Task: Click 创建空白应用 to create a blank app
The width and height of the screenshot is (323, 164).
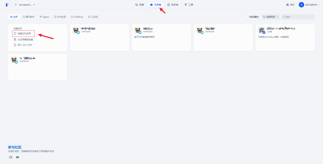Action: click(x=24, y=34)
